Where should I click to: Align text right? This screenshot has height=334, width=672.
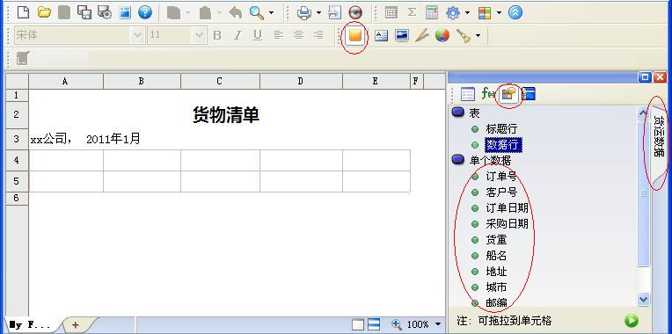click(318, 35)
